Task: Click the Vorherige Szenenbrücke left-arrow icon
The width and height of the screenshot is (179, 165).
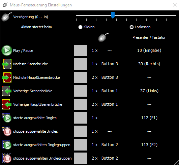Action: pos(7,91)
